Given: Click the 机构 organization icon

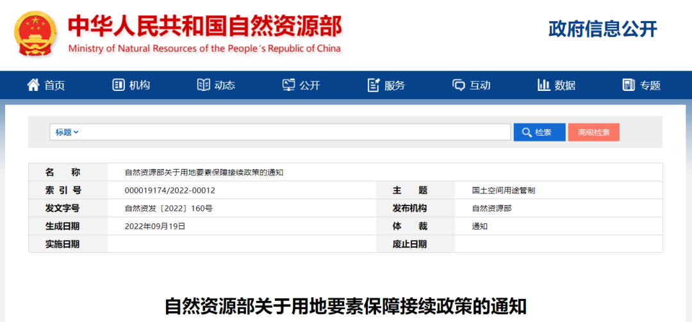Looking at the screenshot, I should coord(119,85).
